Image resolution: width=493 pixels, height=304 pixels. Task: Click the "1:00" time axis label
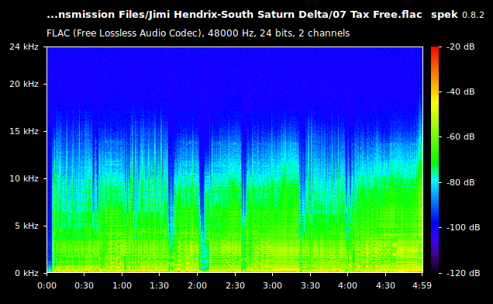pyautogui.click(x=122, y=285)
